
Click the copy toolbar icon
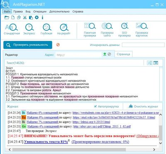pyautogui.click(x=19, y=17)
